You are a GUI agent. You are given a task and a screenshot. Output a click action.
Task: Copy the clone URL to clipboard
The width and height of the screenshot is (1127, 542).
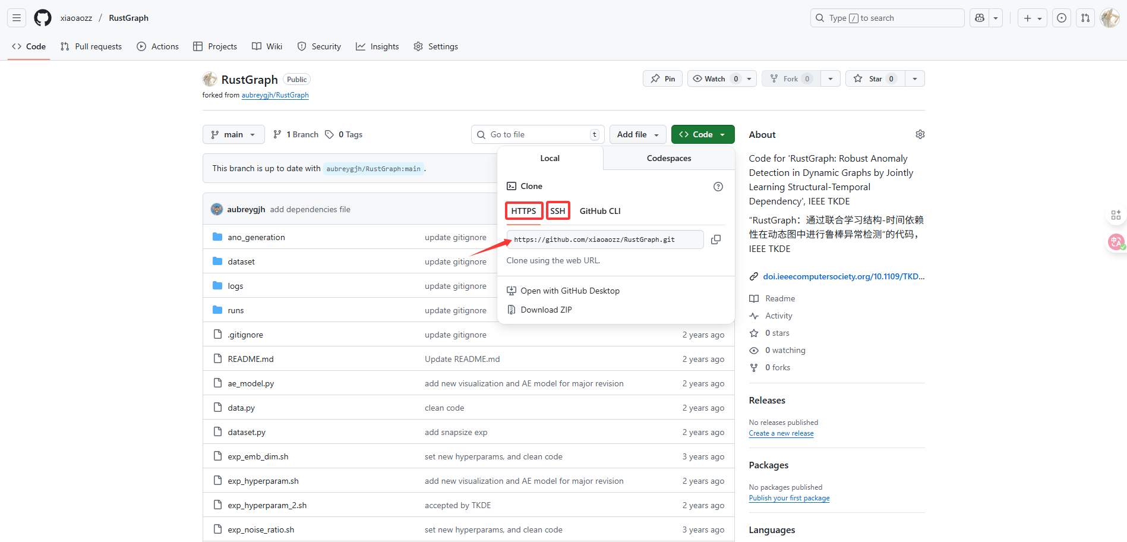click(x=716, y=240)
